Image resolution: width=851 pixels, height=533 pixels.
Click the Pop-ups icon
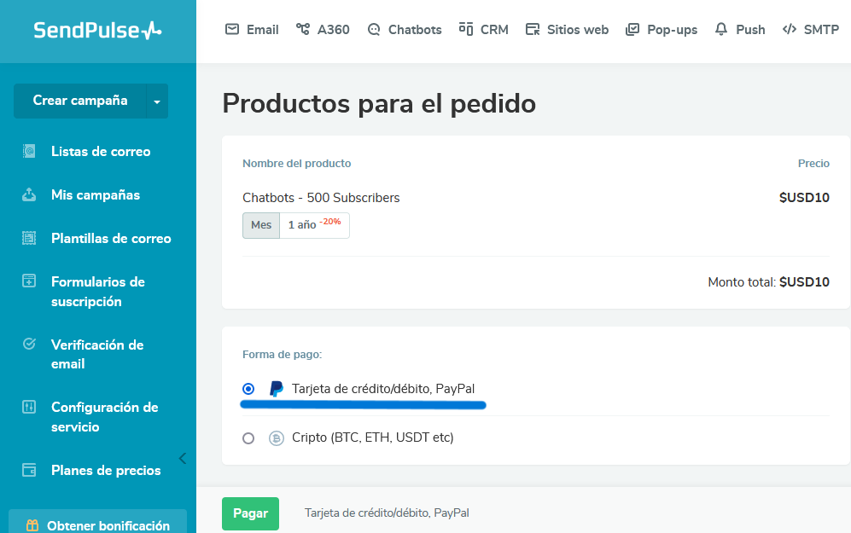pos(632,29)
